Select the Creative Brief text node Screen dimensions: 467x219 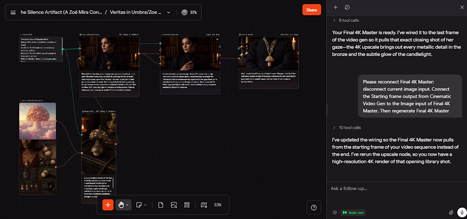(x=40, y=49)
